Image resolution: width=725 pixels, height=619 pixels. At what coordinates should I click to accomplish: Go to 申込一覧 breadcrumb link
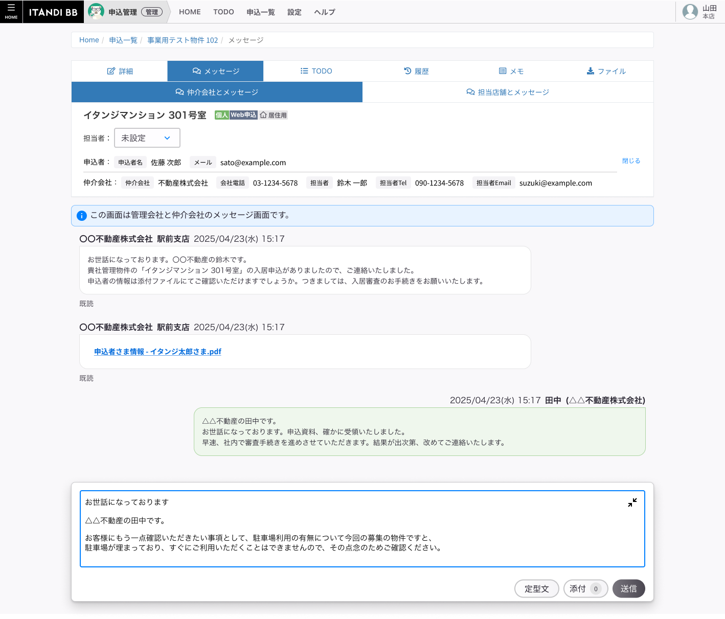[123, 40]
